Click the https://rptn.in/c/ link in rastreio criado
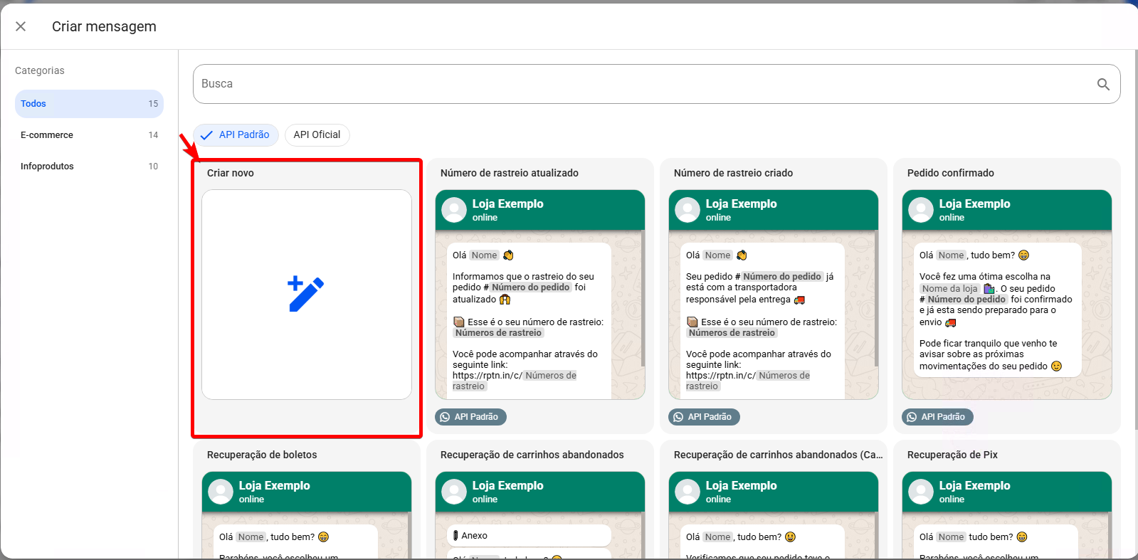 click(x=721, y=376)
